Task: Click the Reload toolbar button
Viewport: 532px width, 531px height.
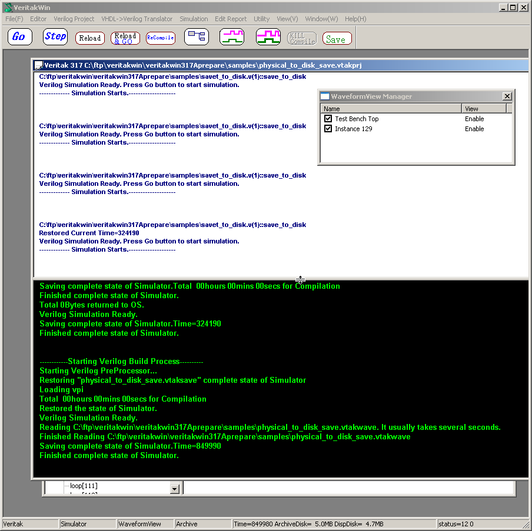Action: tap(90, 38)
